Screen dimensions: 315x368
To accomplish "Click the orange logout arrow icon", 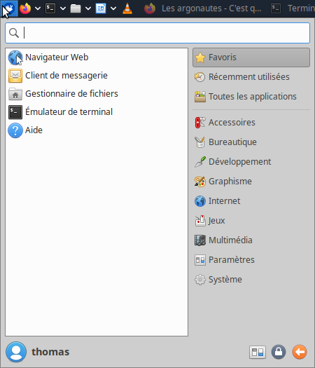I will coord(300,352).
